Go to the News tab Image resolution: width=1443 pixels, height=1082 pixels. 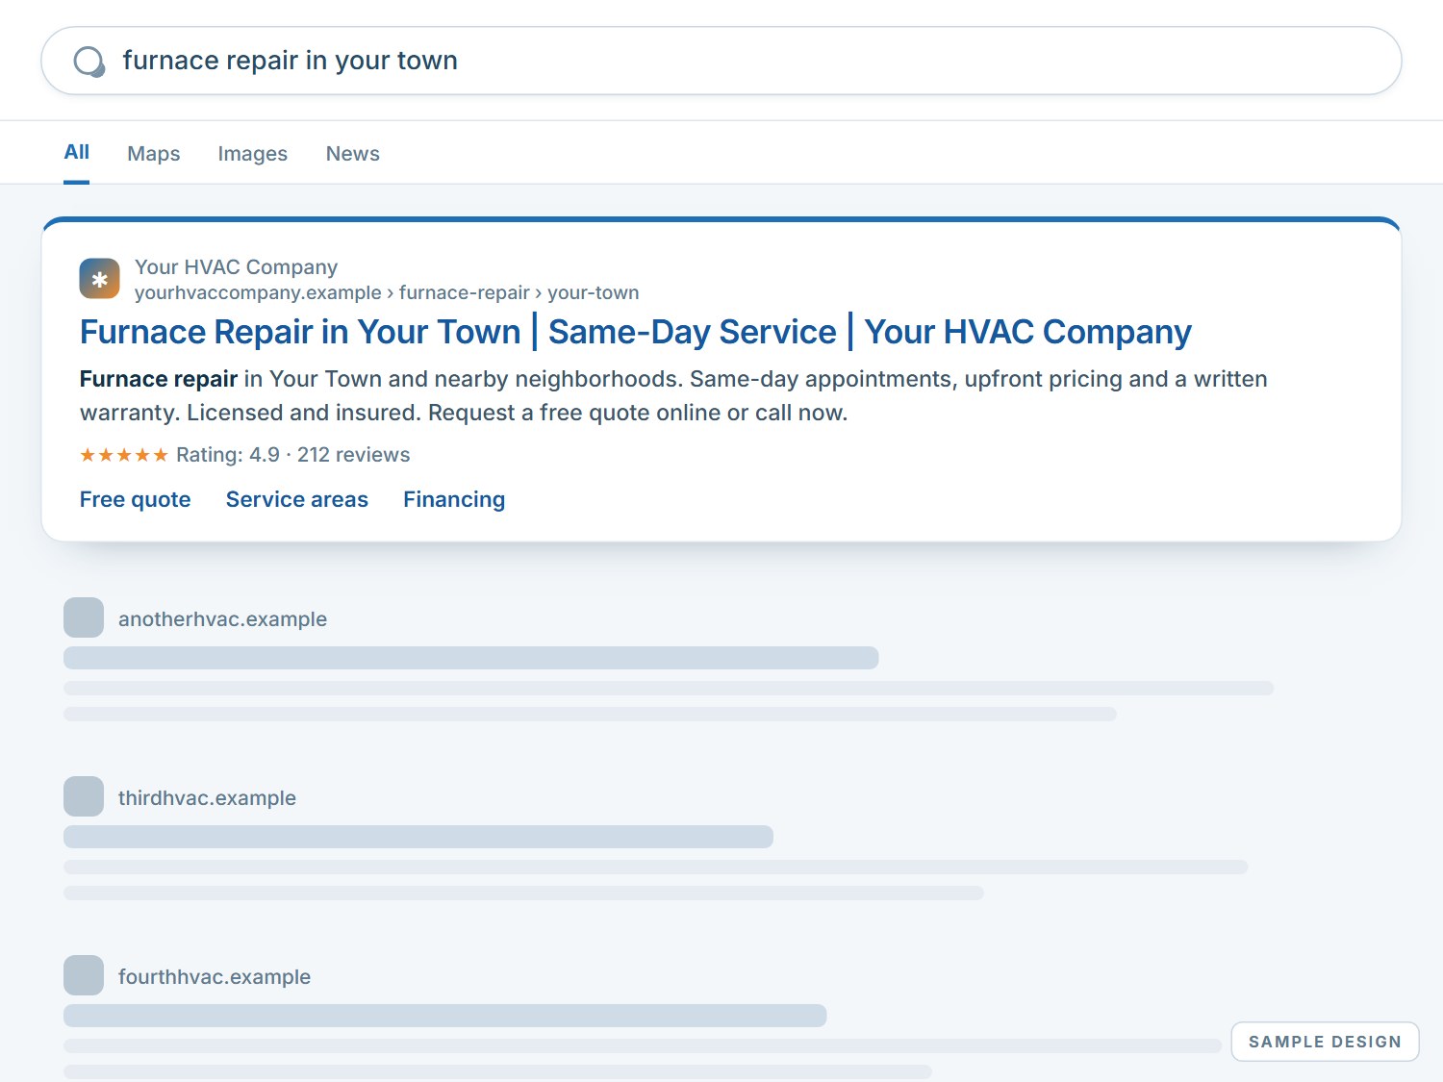[x=353, y=154]
